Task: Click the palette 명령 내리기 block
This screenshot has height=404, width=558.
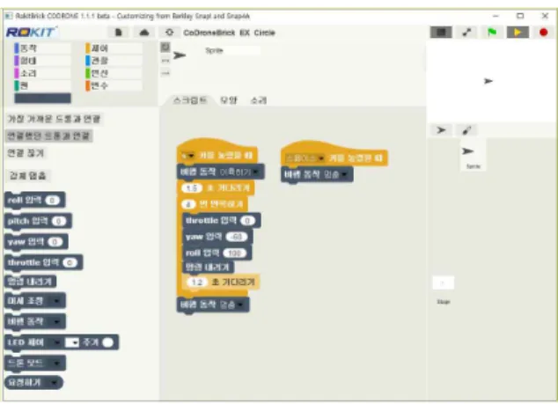Action: pyautogui.click(x=30, y=282)
